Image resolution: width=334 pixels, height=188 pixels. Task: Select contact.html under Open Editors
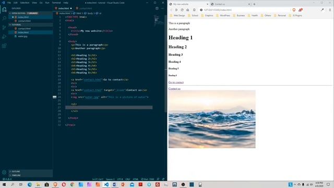(x=25, y=21)
